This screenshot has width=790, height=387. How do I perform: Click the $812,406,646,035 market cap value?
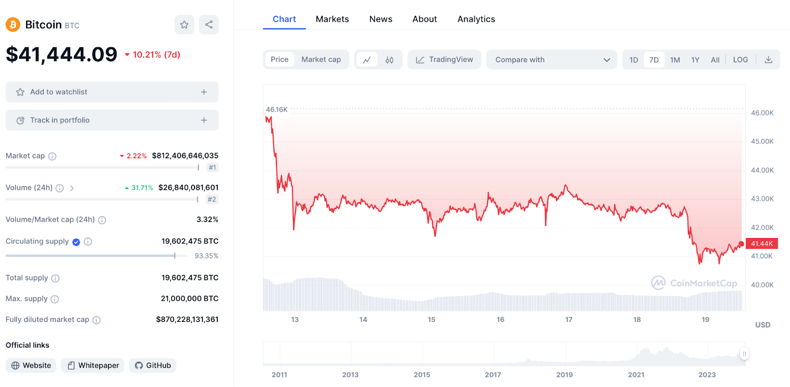click(x=185, y=156)
